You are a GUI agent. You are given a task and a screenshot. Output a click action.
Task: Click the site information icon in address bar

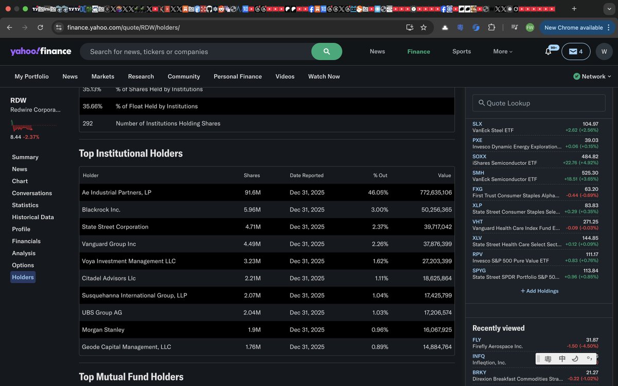[59, 27]
